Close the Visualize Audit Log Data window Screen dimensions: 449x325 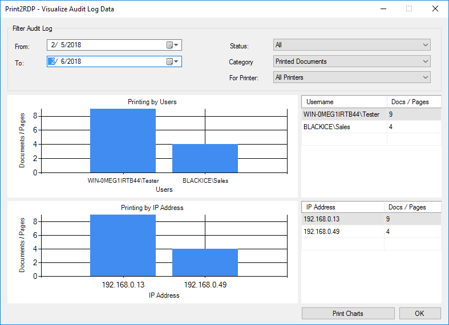(x=435, y=9)
